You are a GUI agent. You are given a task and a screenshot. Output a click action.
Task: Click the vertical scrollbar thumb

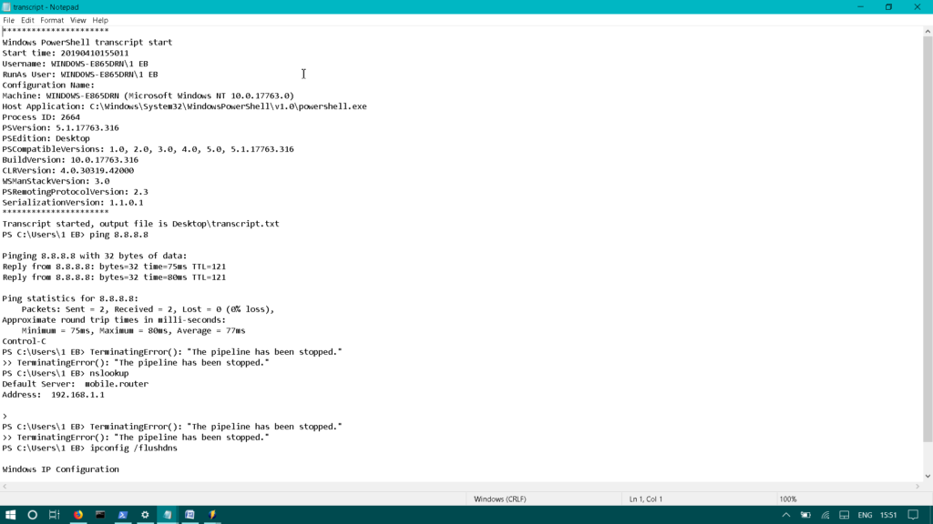[x=928, y=240]
